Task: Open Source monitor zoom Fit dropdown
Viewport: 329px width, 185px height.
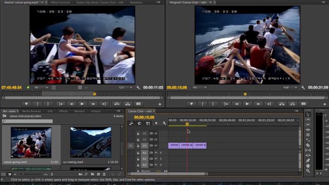Action: 41,87
